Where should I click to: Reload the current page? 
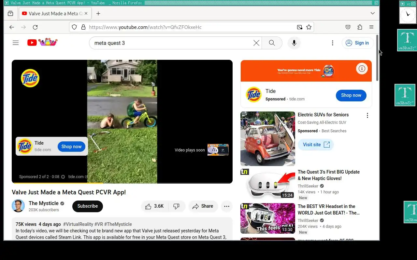point(35,27)
